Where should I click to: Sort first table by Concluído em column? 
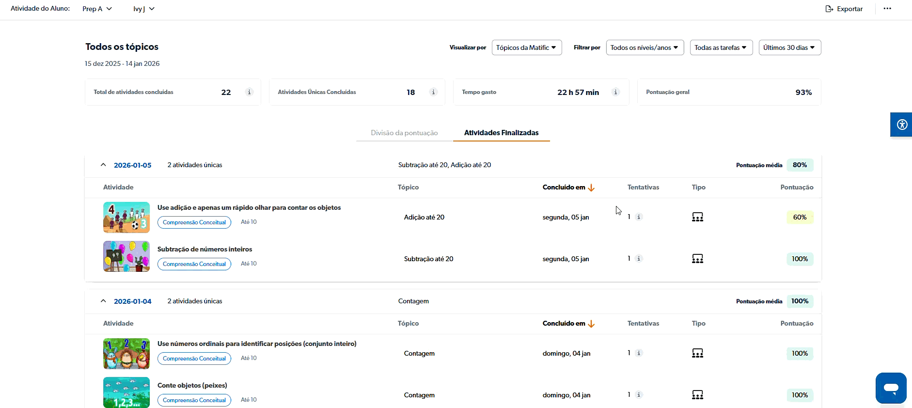[x=568, y=188]
